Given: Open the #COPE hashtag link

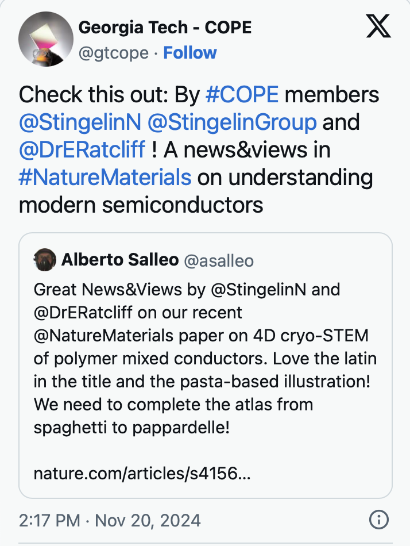Looking at the screenshot, I should click(x=242, y=95).
